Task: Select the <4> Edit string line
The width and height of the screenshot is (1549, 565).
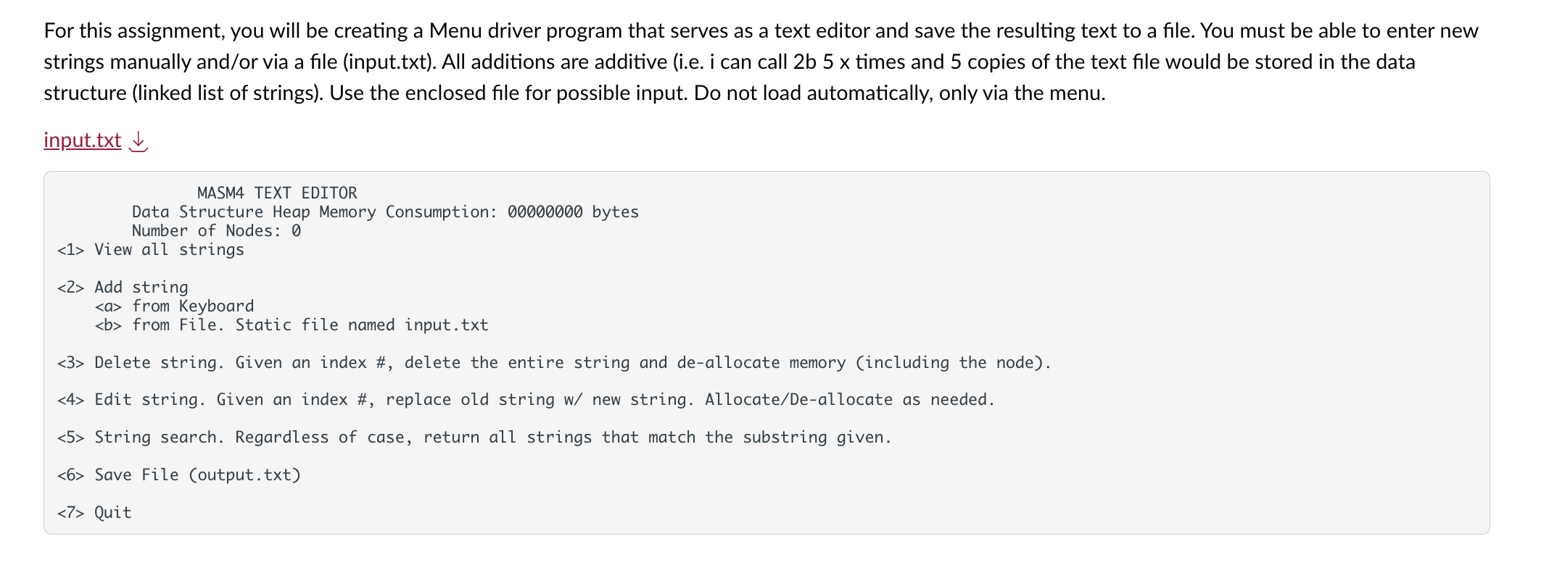Action: [526, 400]
